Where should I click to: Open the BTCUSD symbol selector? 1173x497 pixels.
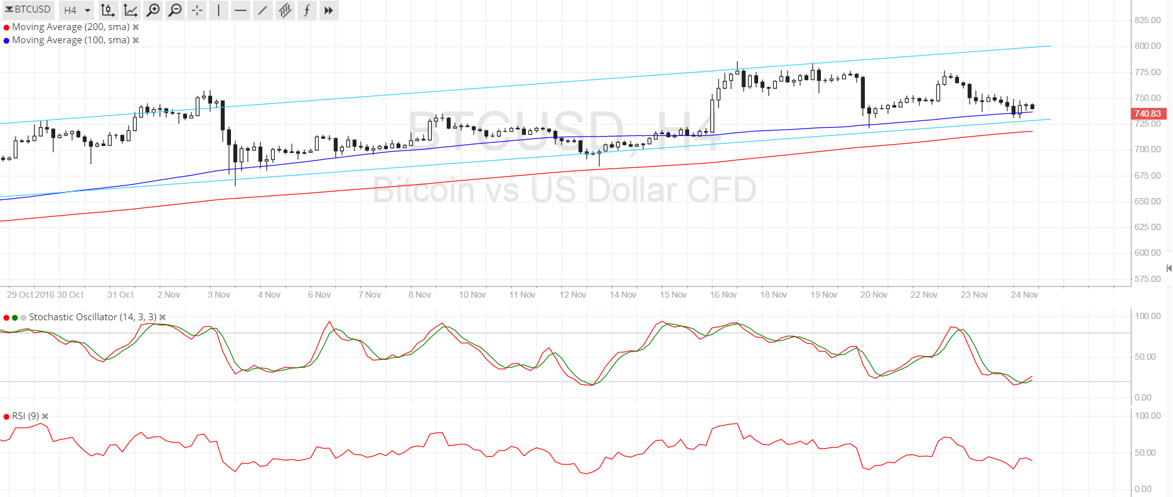pos(28,9)
